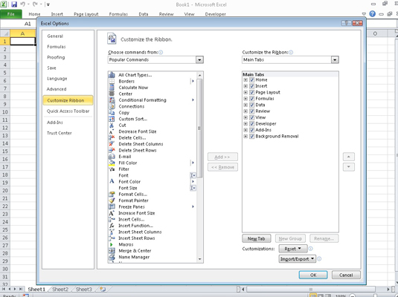This screenshot has width=398, height=297.
Task: Toggle the Developer tab checkbox
Action: coord(251,124)
